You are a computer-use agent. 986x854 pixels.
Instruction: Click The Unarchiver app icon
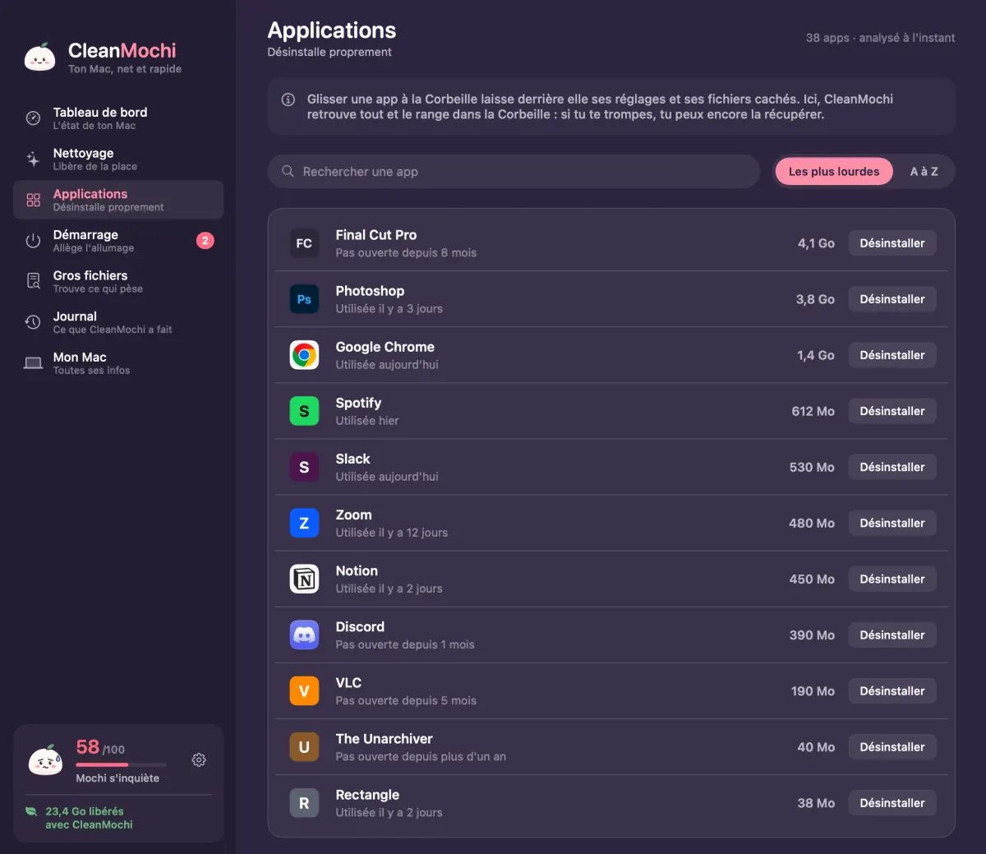304,746
